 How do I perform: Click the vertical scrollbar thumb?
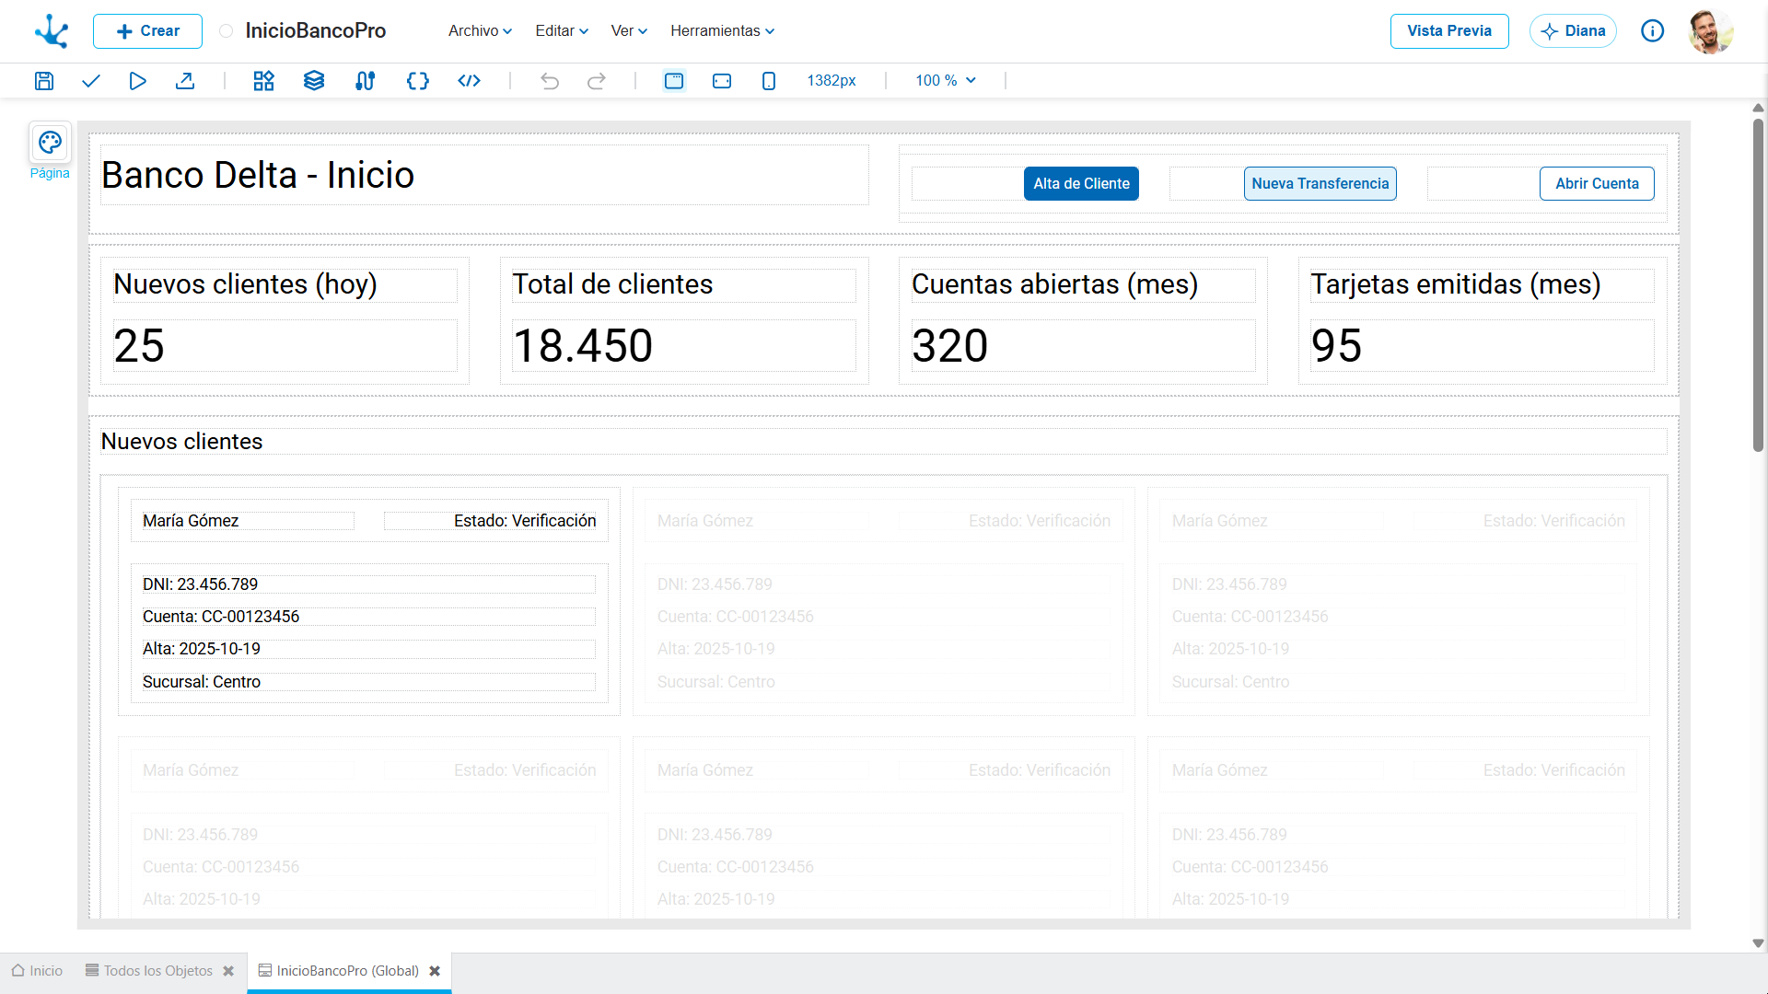(1758, 285)
